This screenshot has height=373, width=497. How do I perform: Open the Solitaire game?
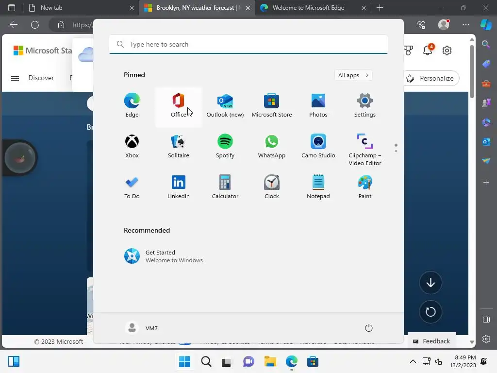tap(179, 146)
